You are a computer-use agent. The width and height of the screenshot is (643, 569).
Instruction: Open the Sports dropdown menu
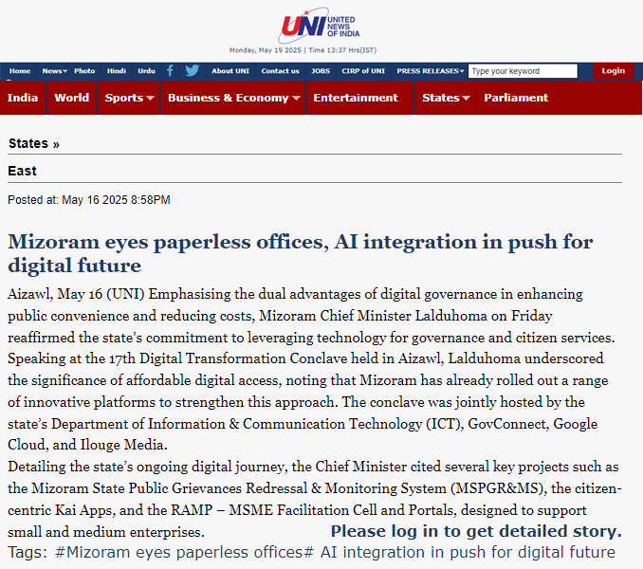click(x=129, y=98)
